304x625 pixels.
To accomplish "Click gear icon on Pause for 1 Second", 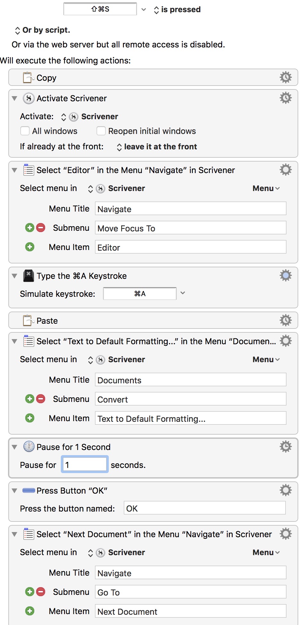I will [285, 447].
